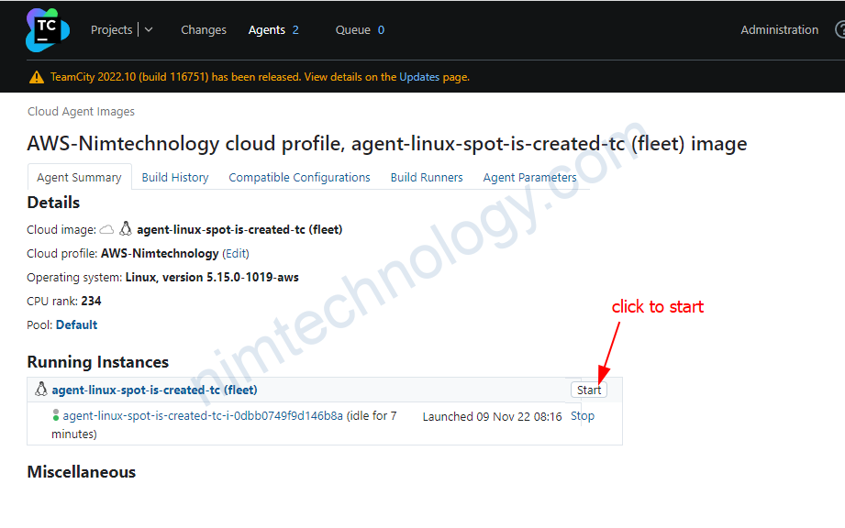Click the Linux, version 5.15.0-1019-aws text
The image size is (845, 528).
(212, 277)
